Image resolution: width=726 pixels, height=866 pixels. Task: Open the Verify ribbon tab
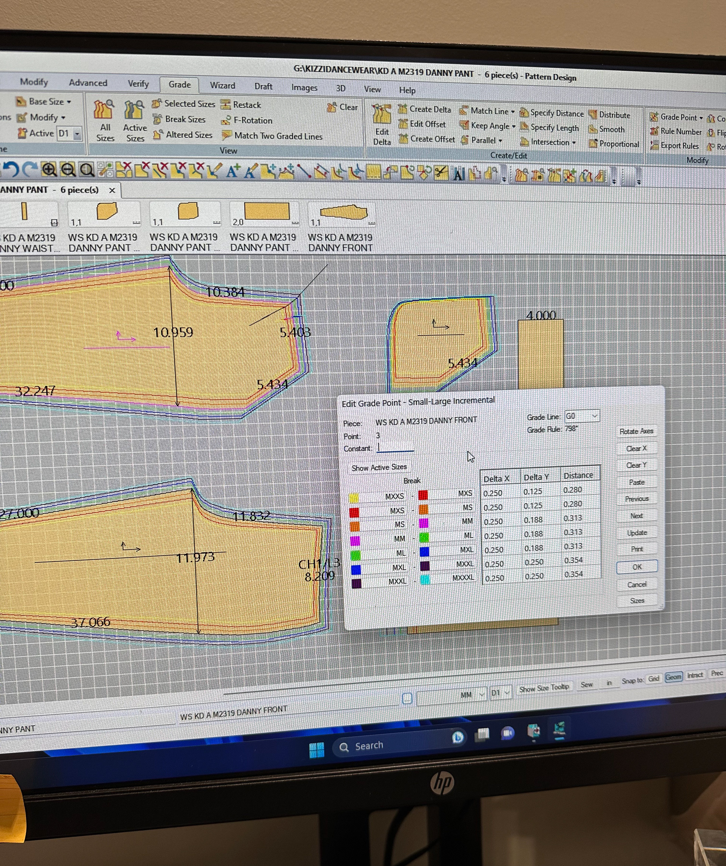pyautogui.click(x=138, y=84)
